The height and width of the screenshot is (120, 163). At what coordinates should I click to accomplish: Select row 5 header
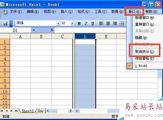point(5,64)
